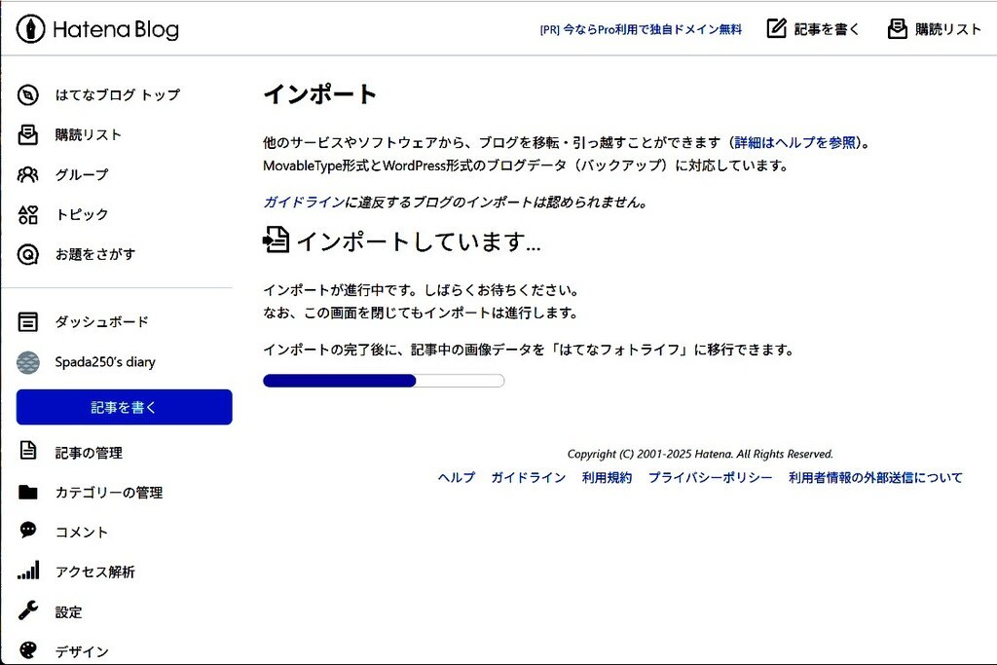The height and width of the screenshot is (665, 997).
Task: Click the document icon beside 記事の管理
Action: click(28, 451)
